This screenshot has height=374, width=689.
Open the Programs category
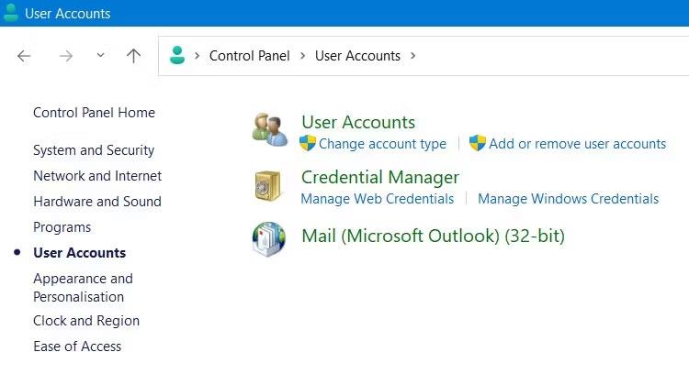coord(62,227)
